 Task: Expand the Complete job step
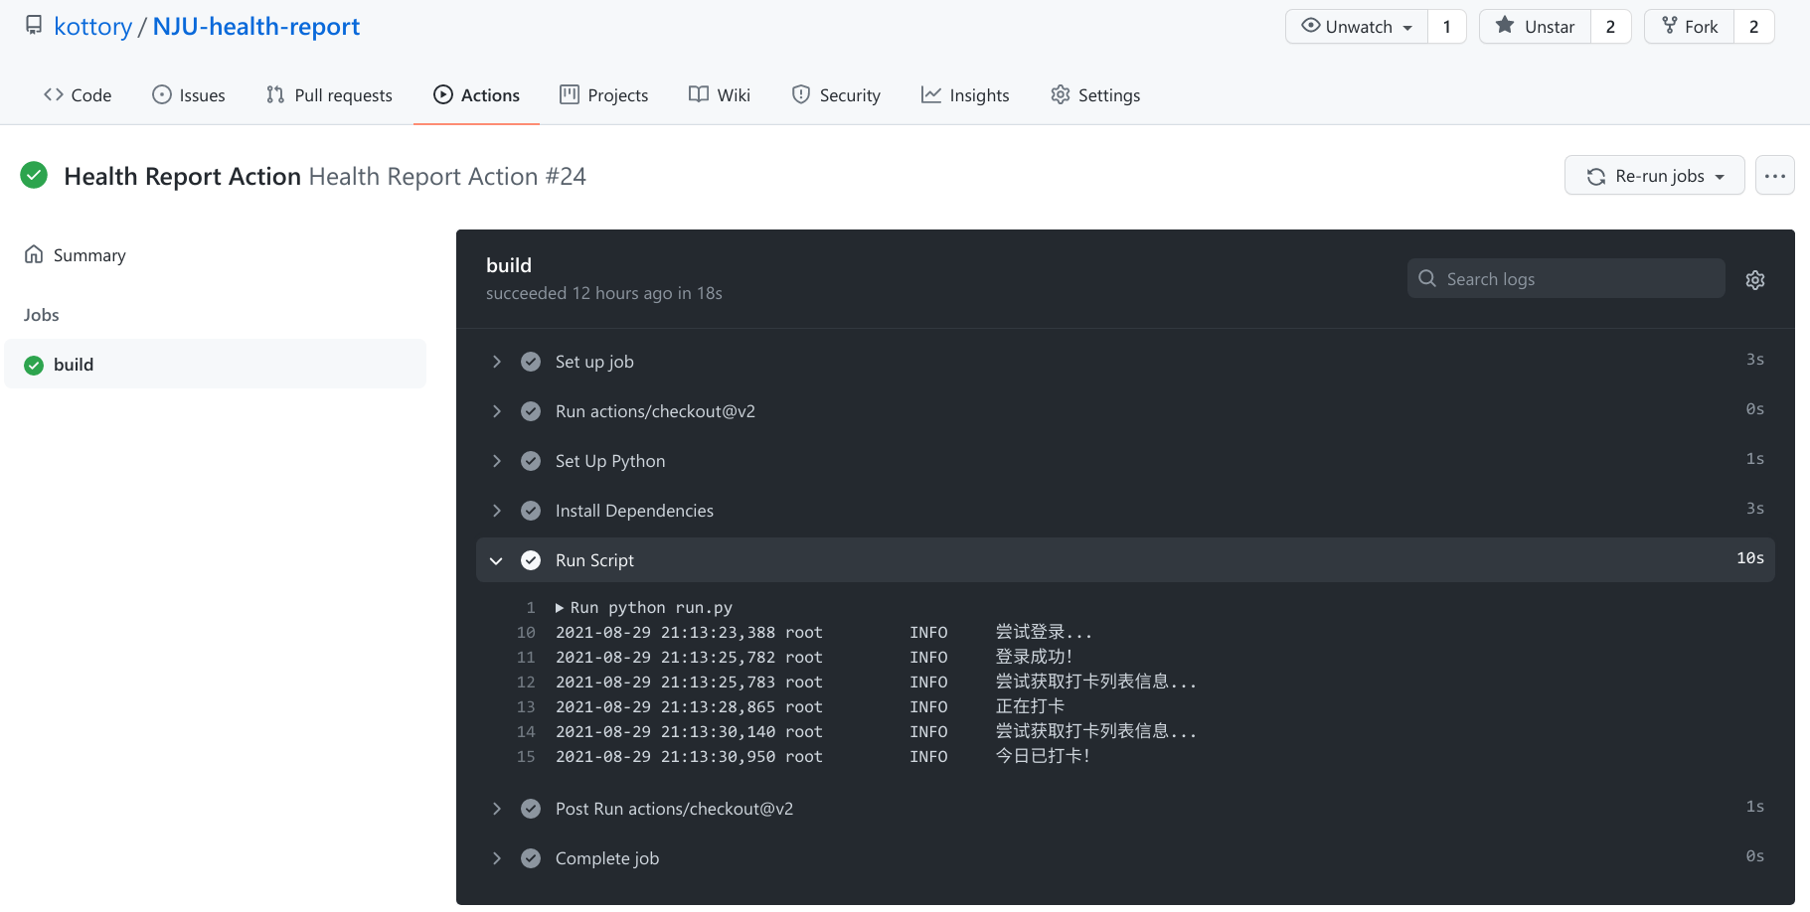[1125, 858]
